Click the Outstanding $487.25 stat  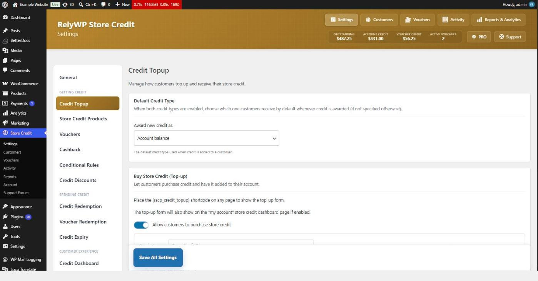(x=344, y=37)
